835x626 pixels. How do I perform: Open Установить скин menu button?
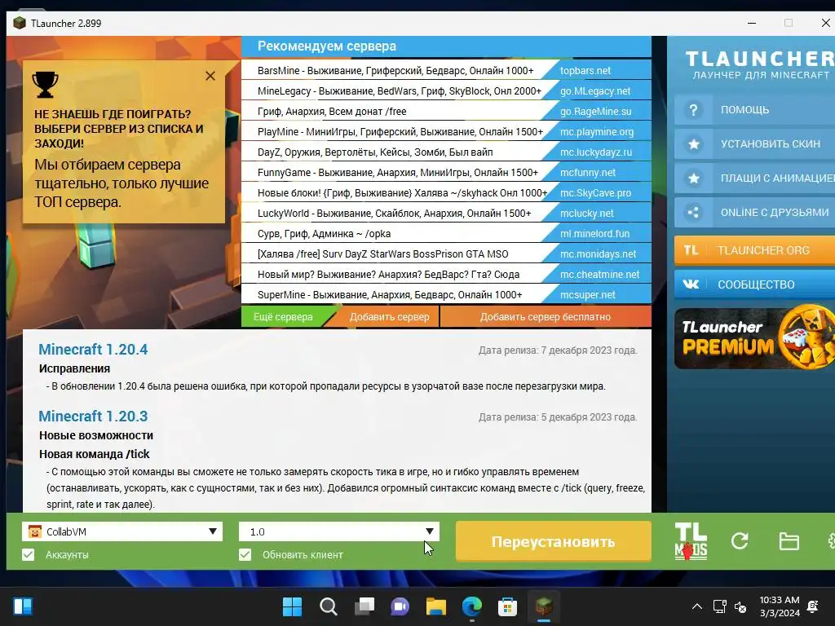(754, 143)
